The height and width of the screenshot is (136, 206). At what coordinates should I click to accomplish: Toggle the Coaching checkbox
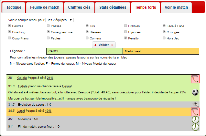(9, 32)
